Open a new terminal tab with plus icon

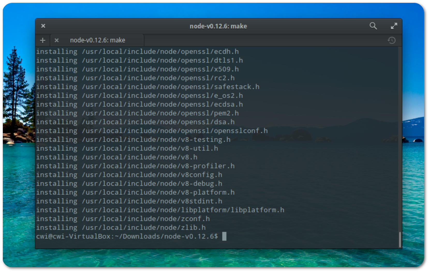[43, 40]
